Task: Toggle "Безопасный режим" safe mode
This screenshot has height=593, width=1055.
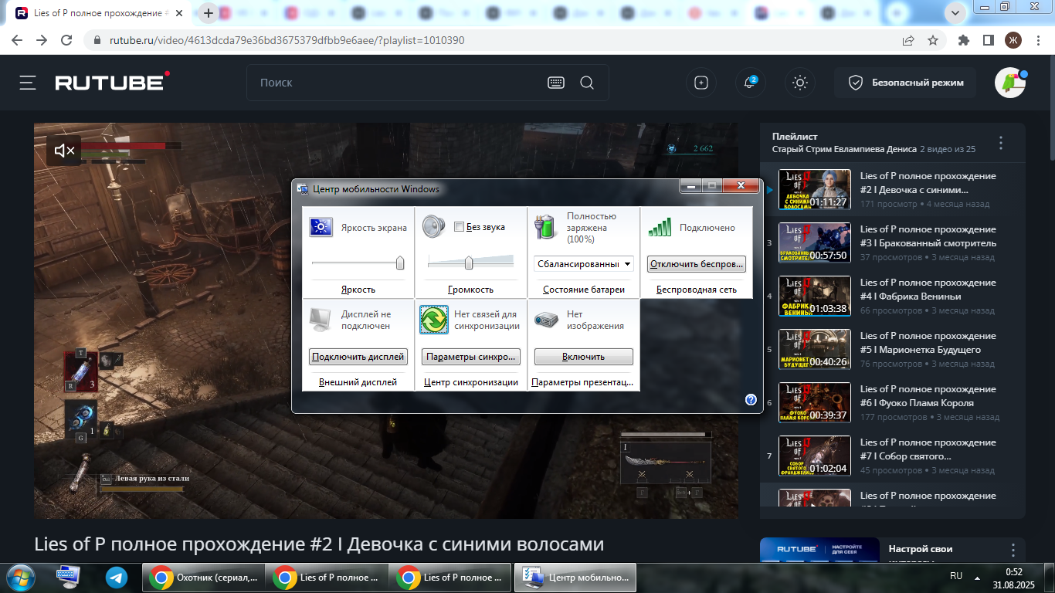Action: coord(905,83)
